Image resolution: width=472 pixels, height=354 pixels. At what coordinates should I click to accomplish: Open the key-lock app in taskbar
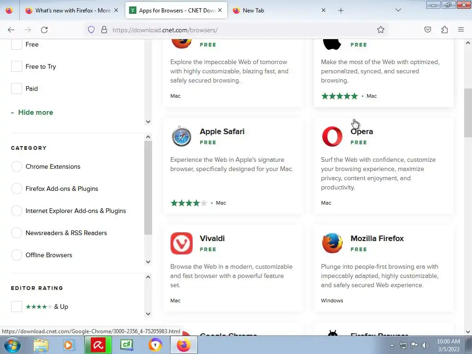[x=155, y=345]
